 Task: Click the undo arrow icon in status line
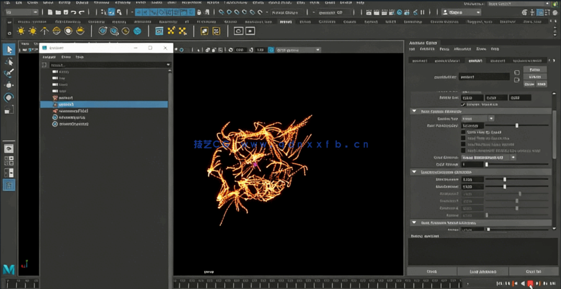click(x=82, y=12)
